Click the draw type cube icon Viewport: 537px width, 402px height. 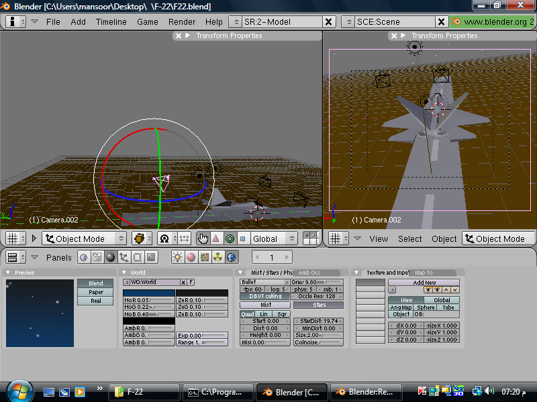[142, 239]
